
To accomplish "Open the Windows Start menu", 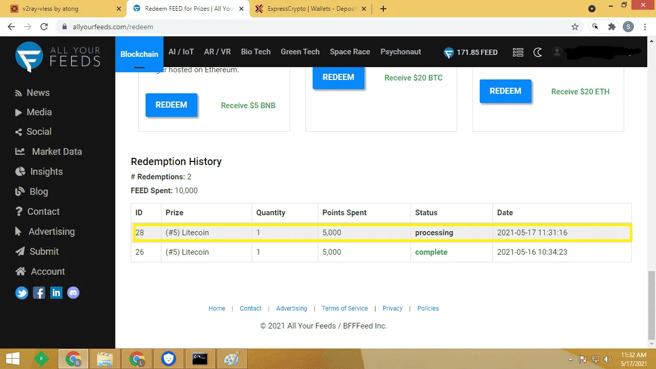I will 13,359.
